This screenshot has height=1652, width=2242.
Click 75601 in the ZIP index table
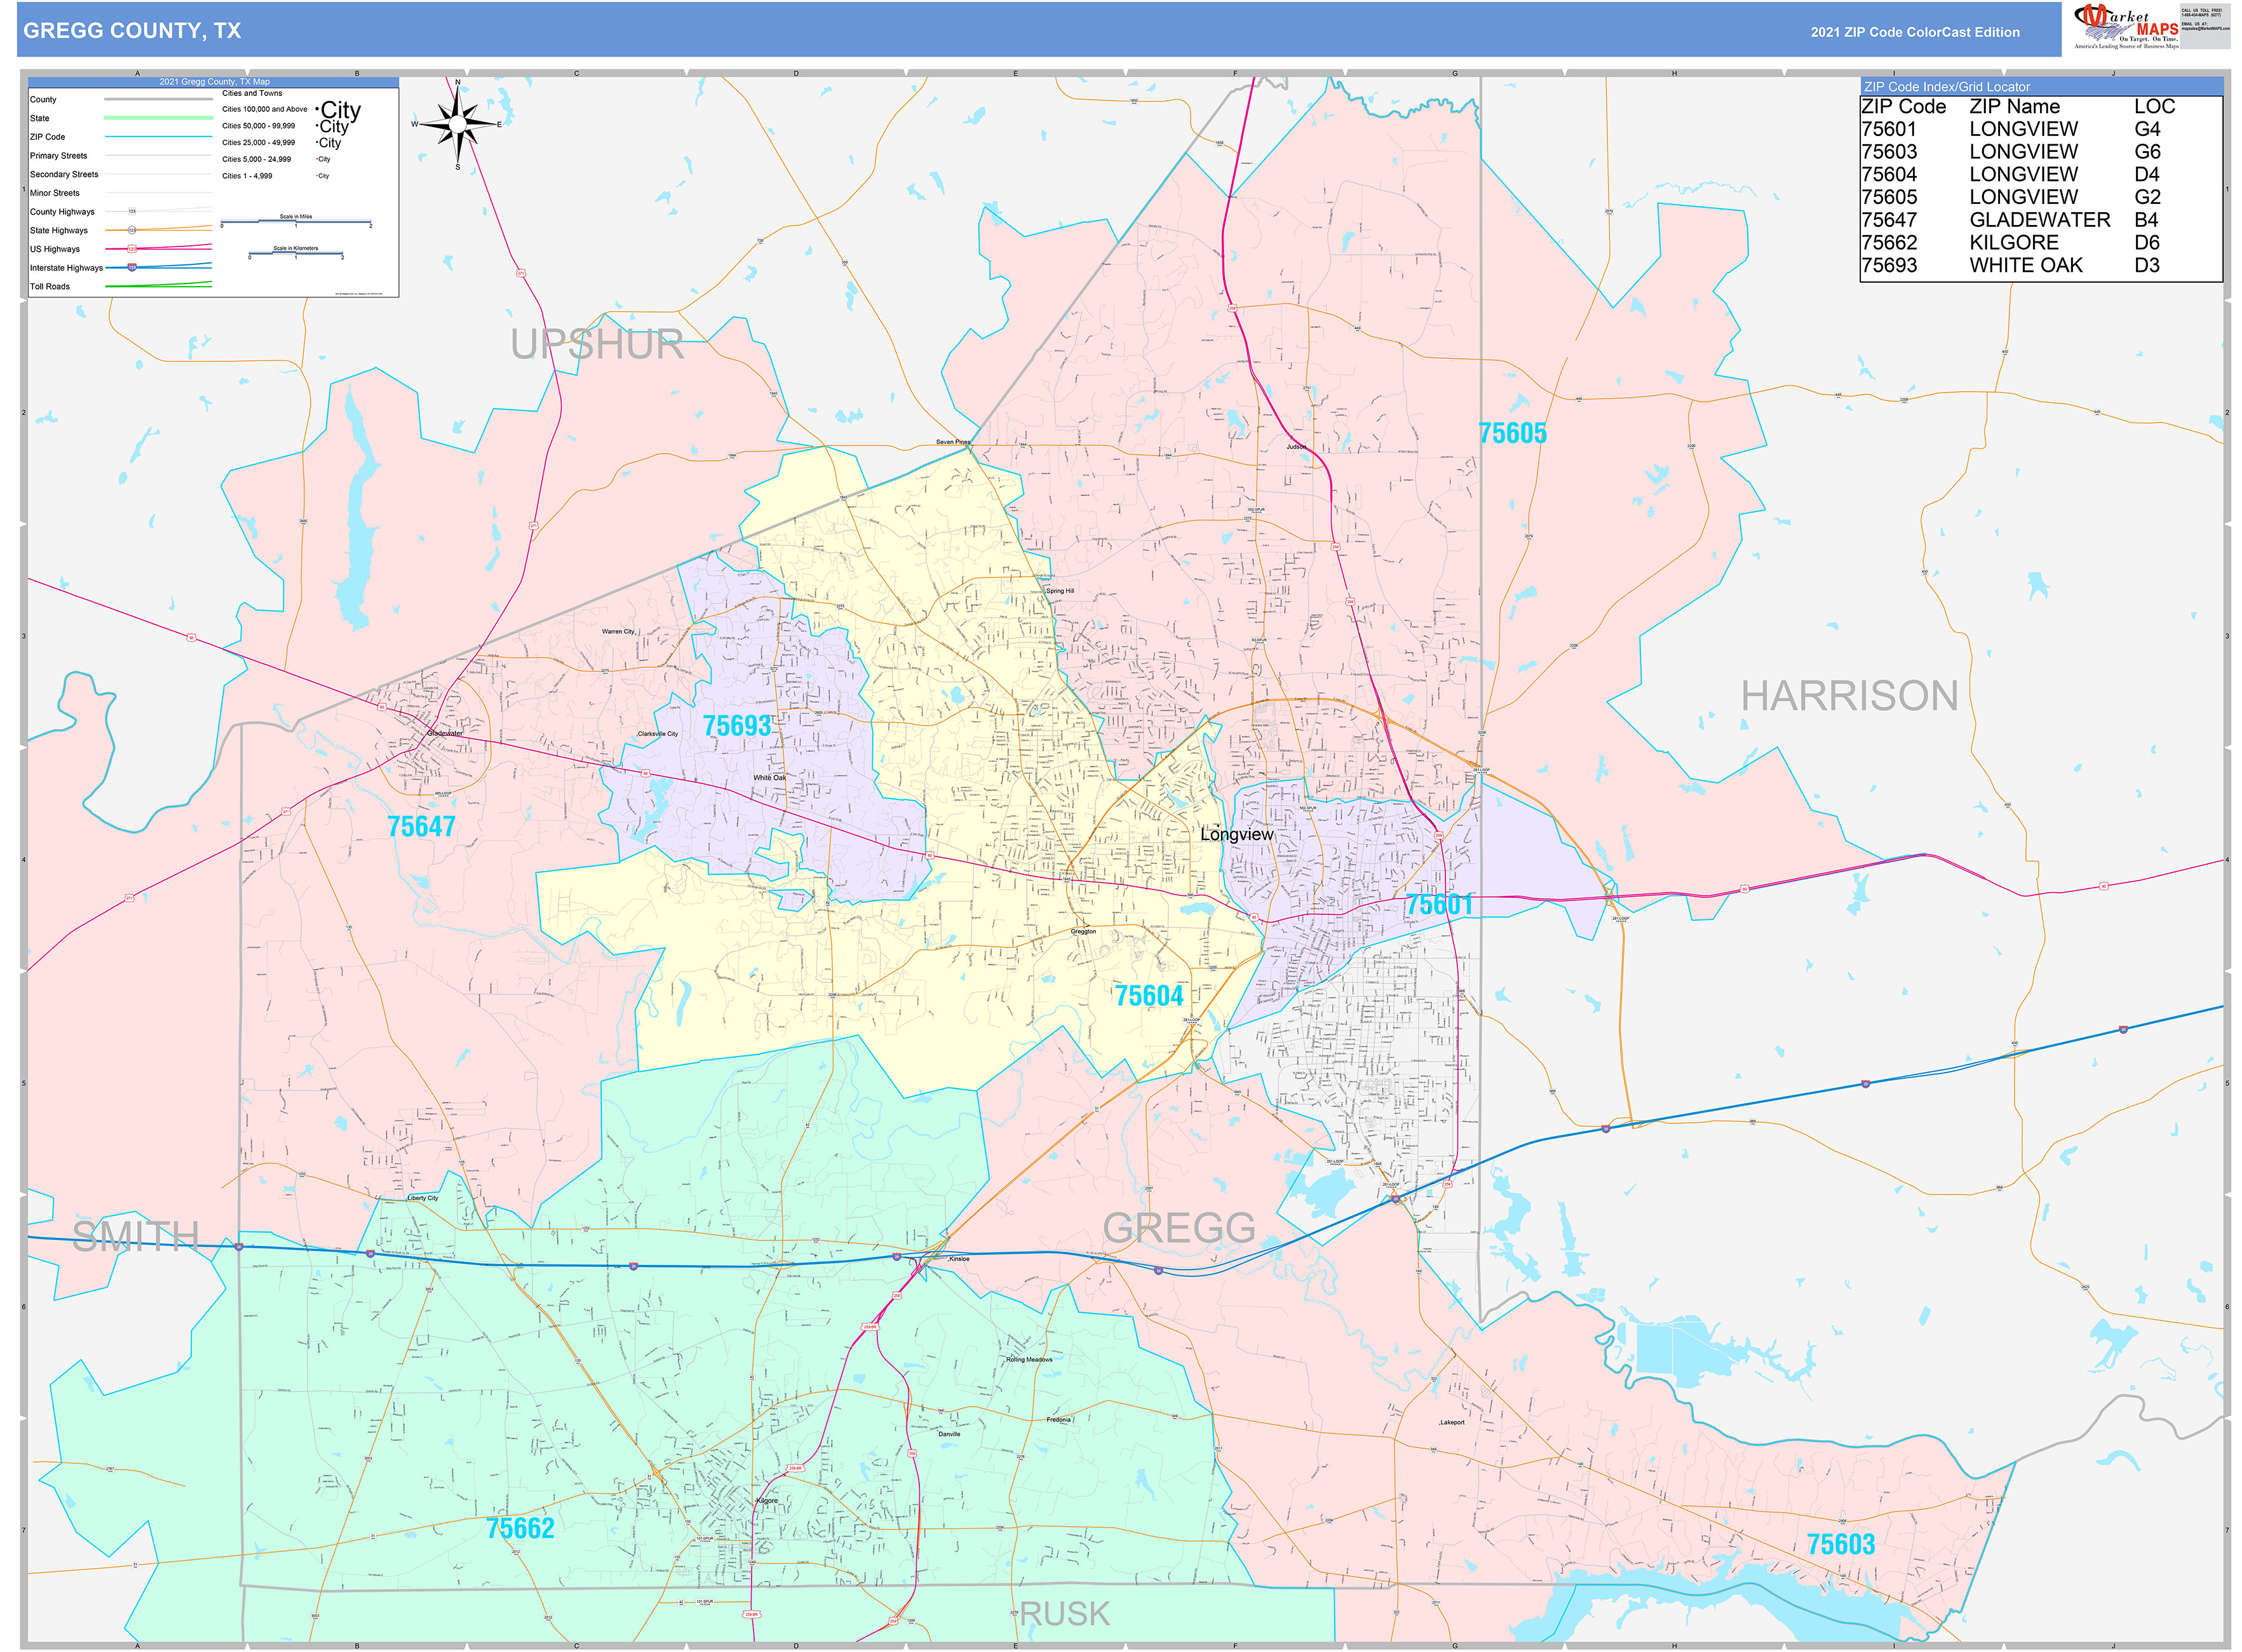(1888, 129)
